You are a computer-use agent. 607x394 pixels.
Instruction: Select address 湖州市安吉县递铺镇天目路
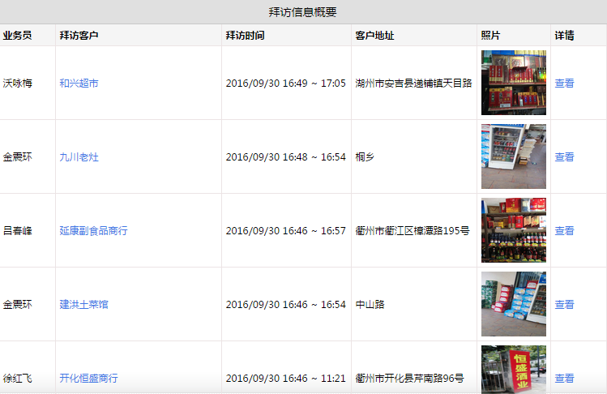(414, 84)
